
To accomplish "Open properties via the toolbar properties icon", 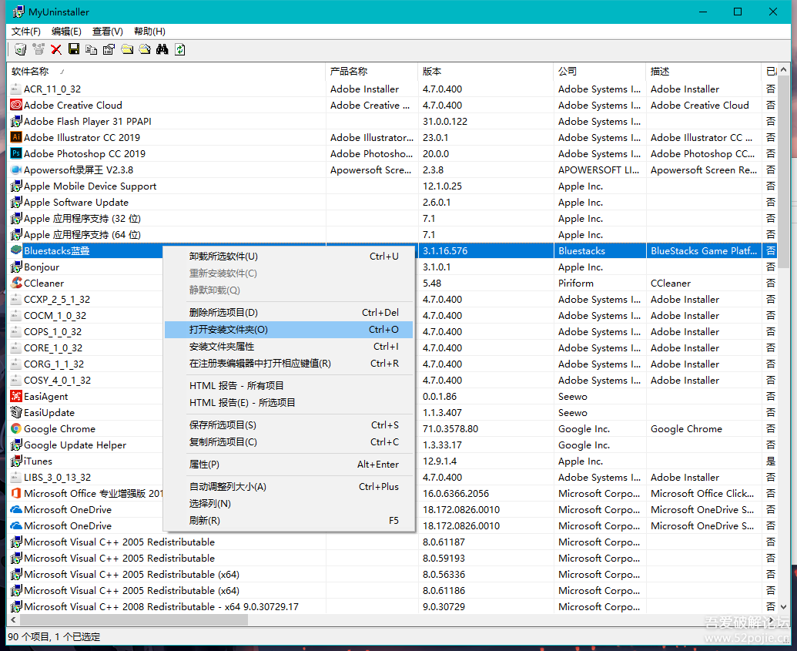I will [x=109, y=49].
